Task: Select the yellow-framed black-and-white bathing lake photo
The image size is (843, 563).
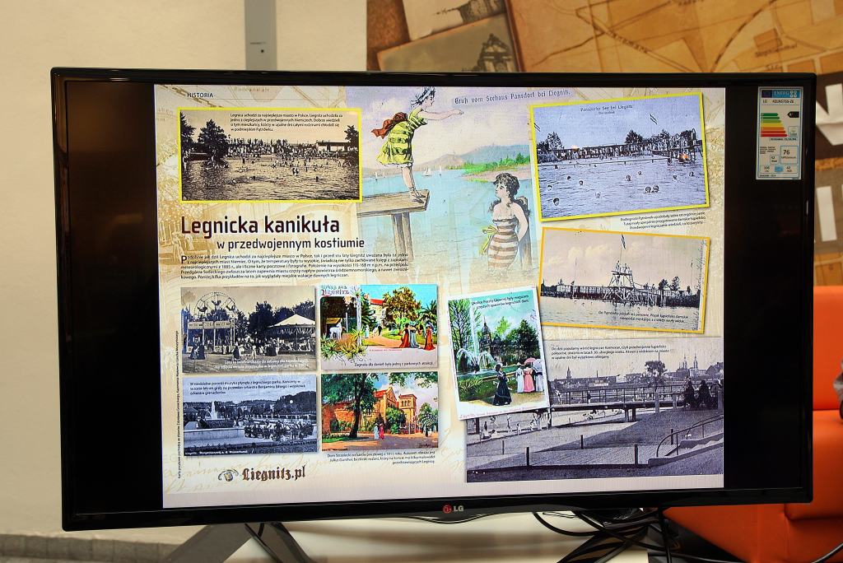Action: 270,155
